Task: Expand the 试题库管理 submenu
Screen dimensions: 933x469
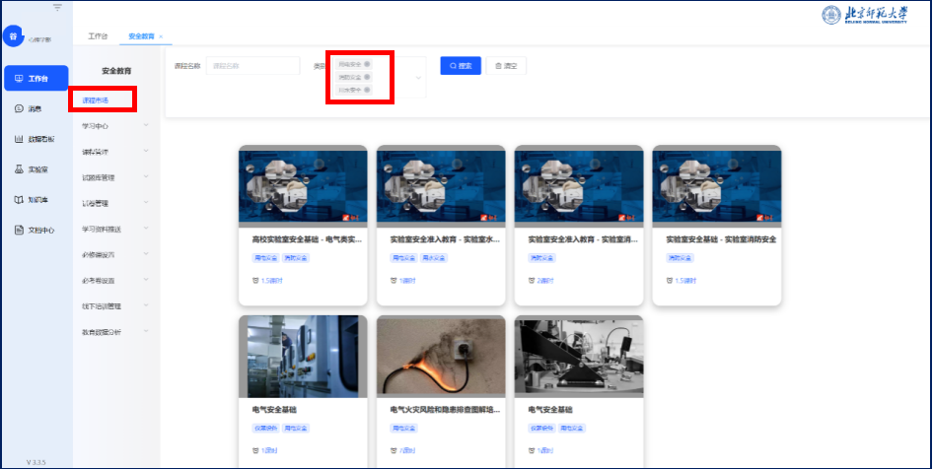Action: coord(146,177)
